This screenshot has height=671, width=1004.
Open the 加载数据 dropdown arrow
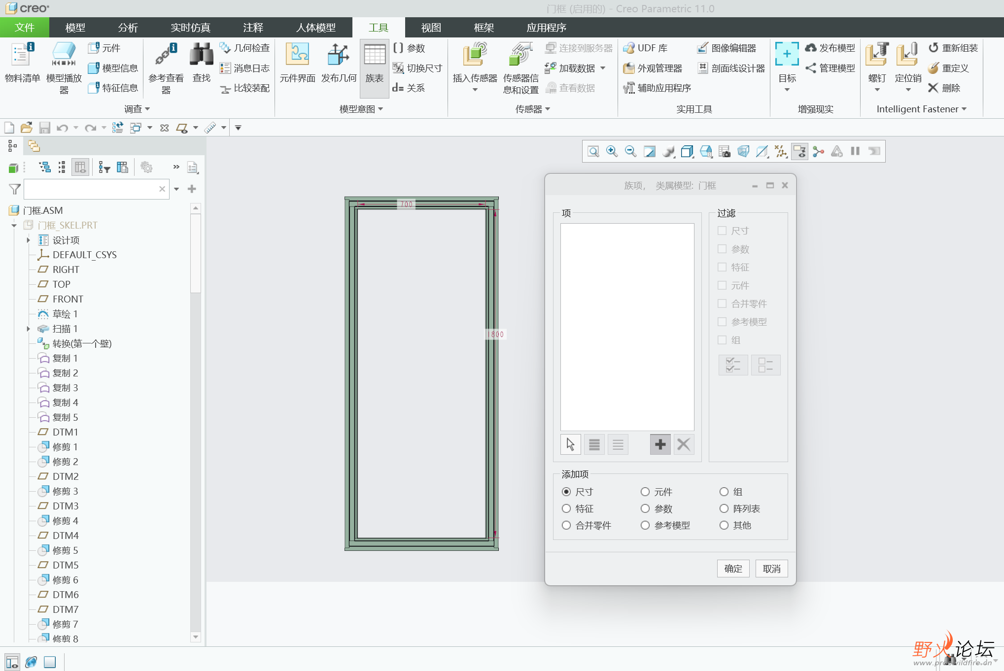pyautogui.click(x=603, y=68)
